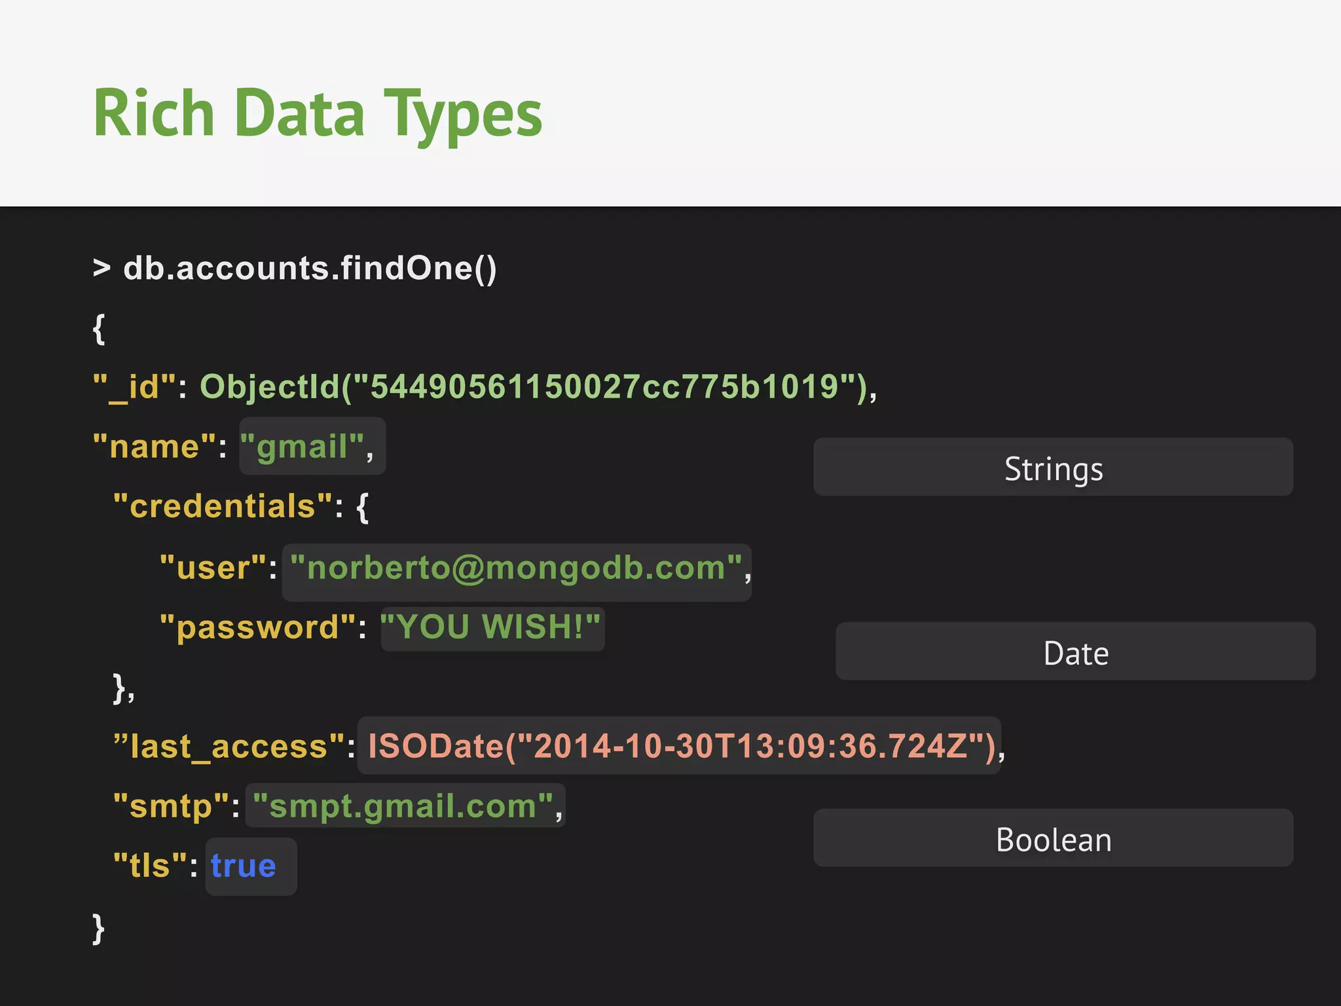Select the "Rich Data Types" slide title
Screen dimensions: 1341x1006
318,114
